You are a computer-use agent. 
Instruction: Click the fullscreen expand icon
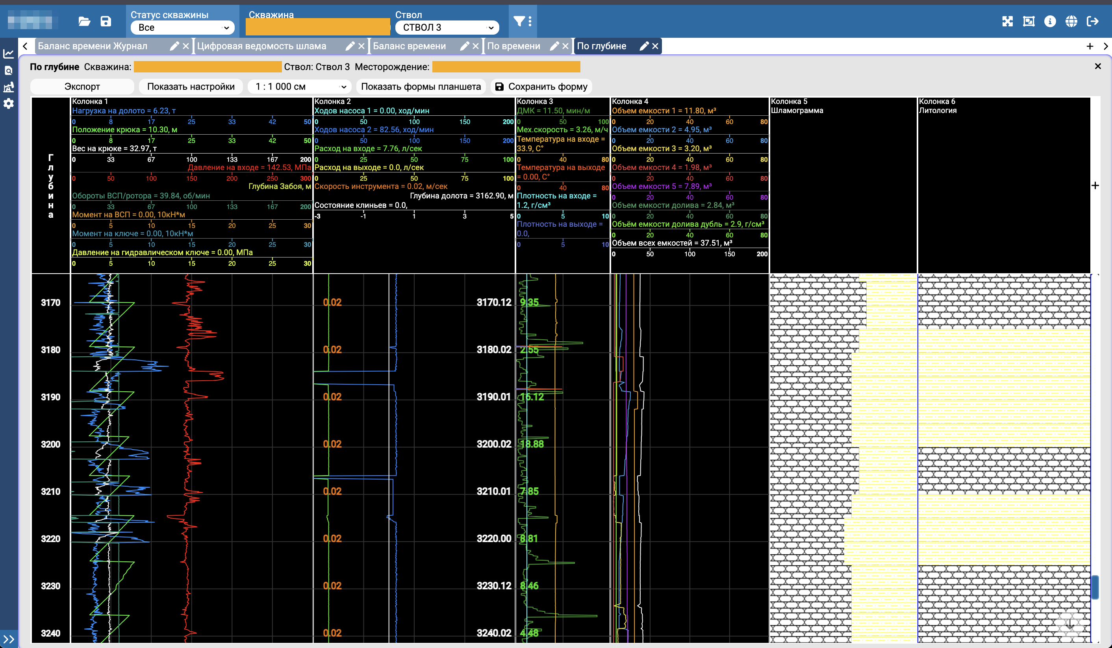point(1007,21)
